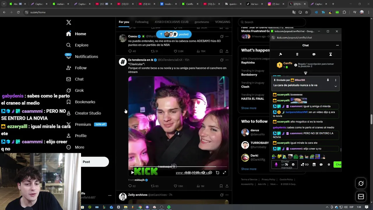The width and height of the screenshot is (373, 210).
Task: Open more options on the Coscu post
Action: [227, 36]
